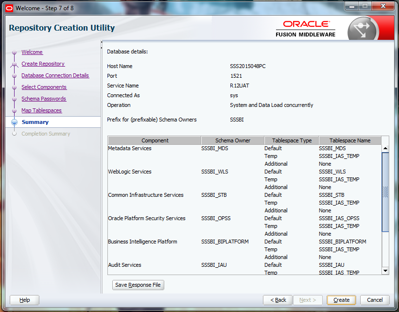
Task: Open the Database Connection Details step
Action: point(55,75)
